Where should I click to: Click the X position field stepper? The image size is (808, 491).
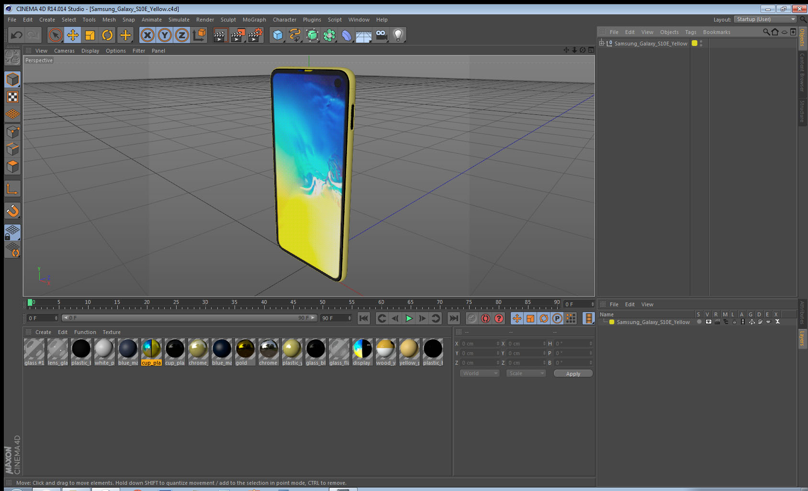pos(498,344)
